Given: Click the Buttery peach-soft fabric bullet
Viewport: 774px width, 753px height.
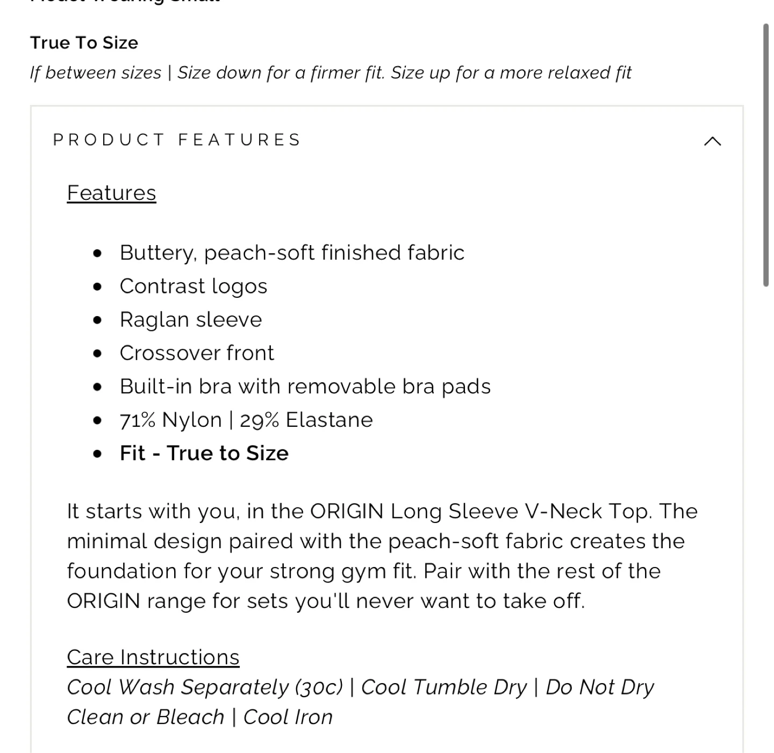Looking at the screenshot, I should pyautogui.click(x=292, y=253).
